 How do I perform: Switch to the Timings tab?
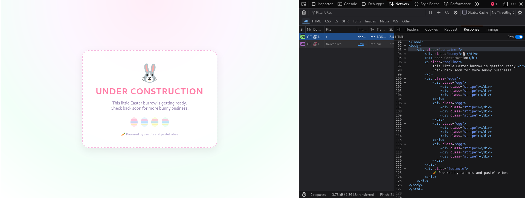pyautogui.click(x=492, y=30)
